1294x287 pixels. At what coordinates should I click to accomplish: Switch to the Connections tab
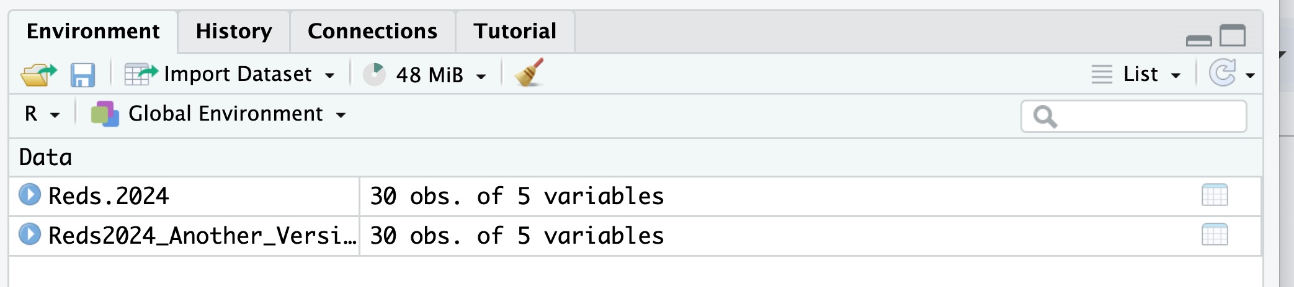coord(372,32)
